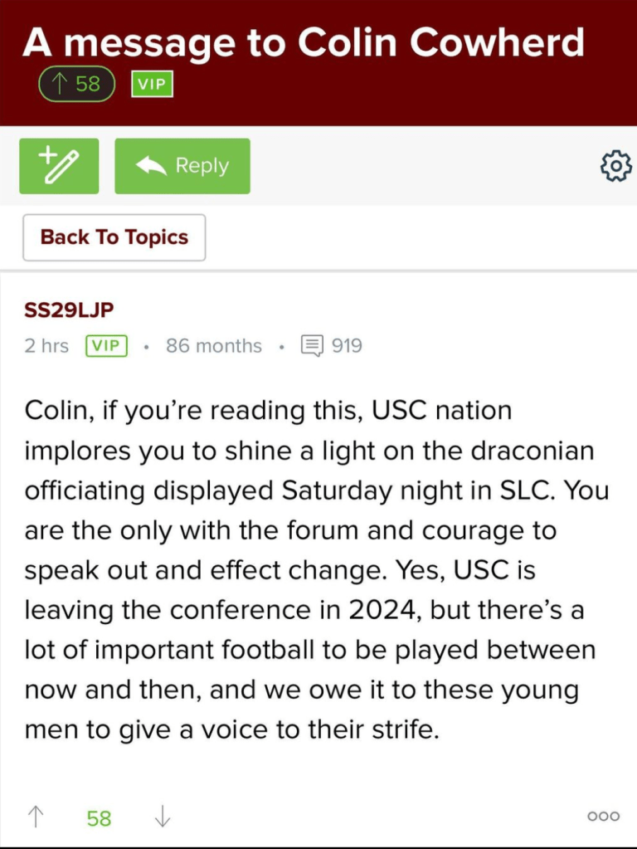The image size is (637, 849).
Task: Open the three-dot post options menu
Action: coord(603,817)
